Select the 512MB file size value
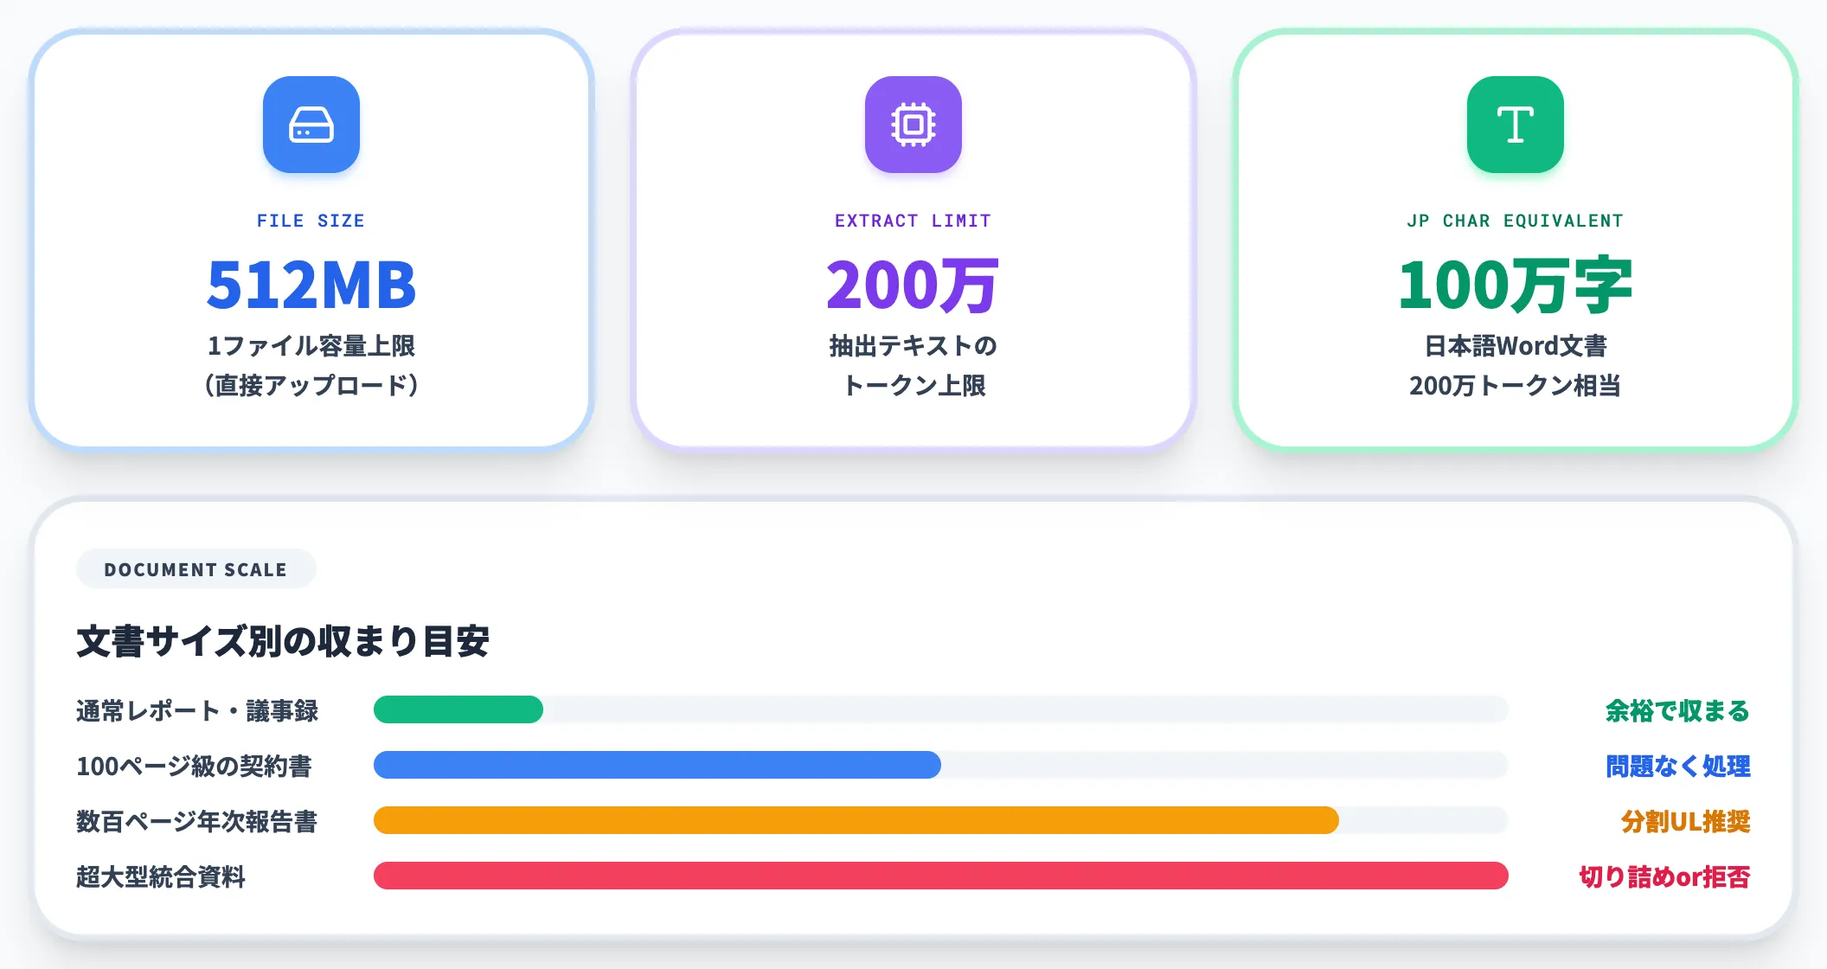 pyautogui.click(x=311, y=285)
